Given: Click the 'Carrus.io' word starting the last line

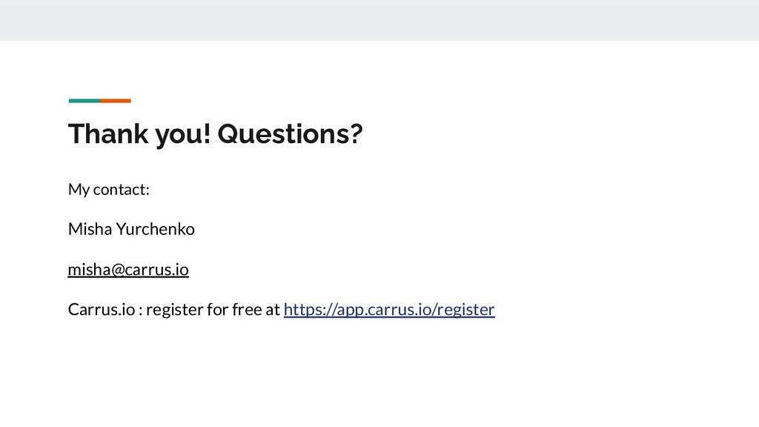Looking at the screenshot, I should coord(102,309).
